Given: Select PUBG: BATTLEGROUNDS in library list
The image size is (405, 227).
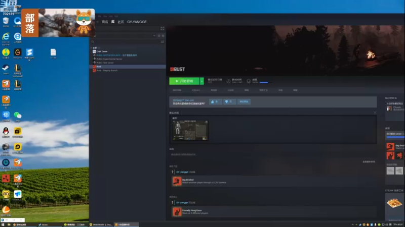Looking at the screenshot, I should pyautogui.click(x=116, y=55).
